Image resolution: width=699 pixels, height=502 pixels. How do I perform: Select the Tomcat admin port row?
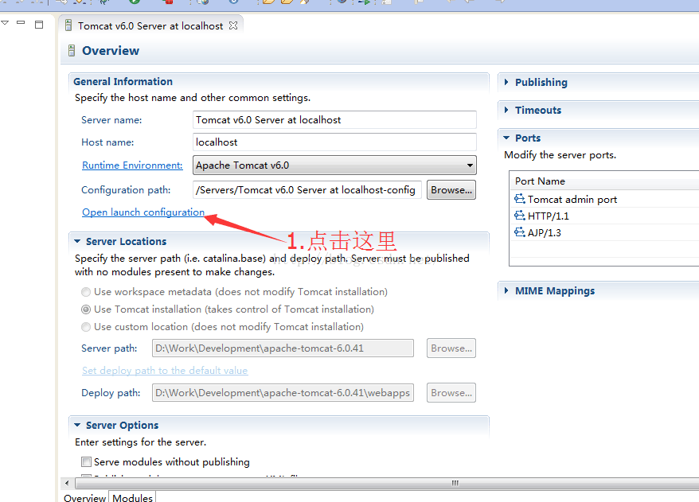[604, 199]
